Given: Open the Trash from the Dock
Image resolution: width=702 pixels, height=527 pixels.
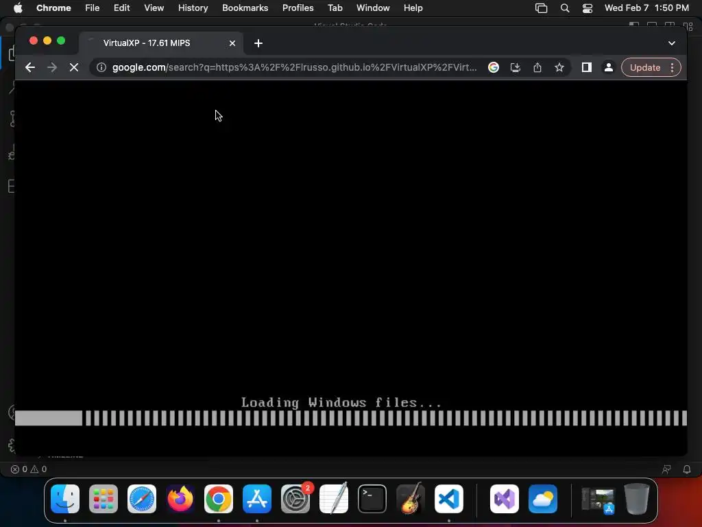Looking at the screenshot, I should (637, 499).
